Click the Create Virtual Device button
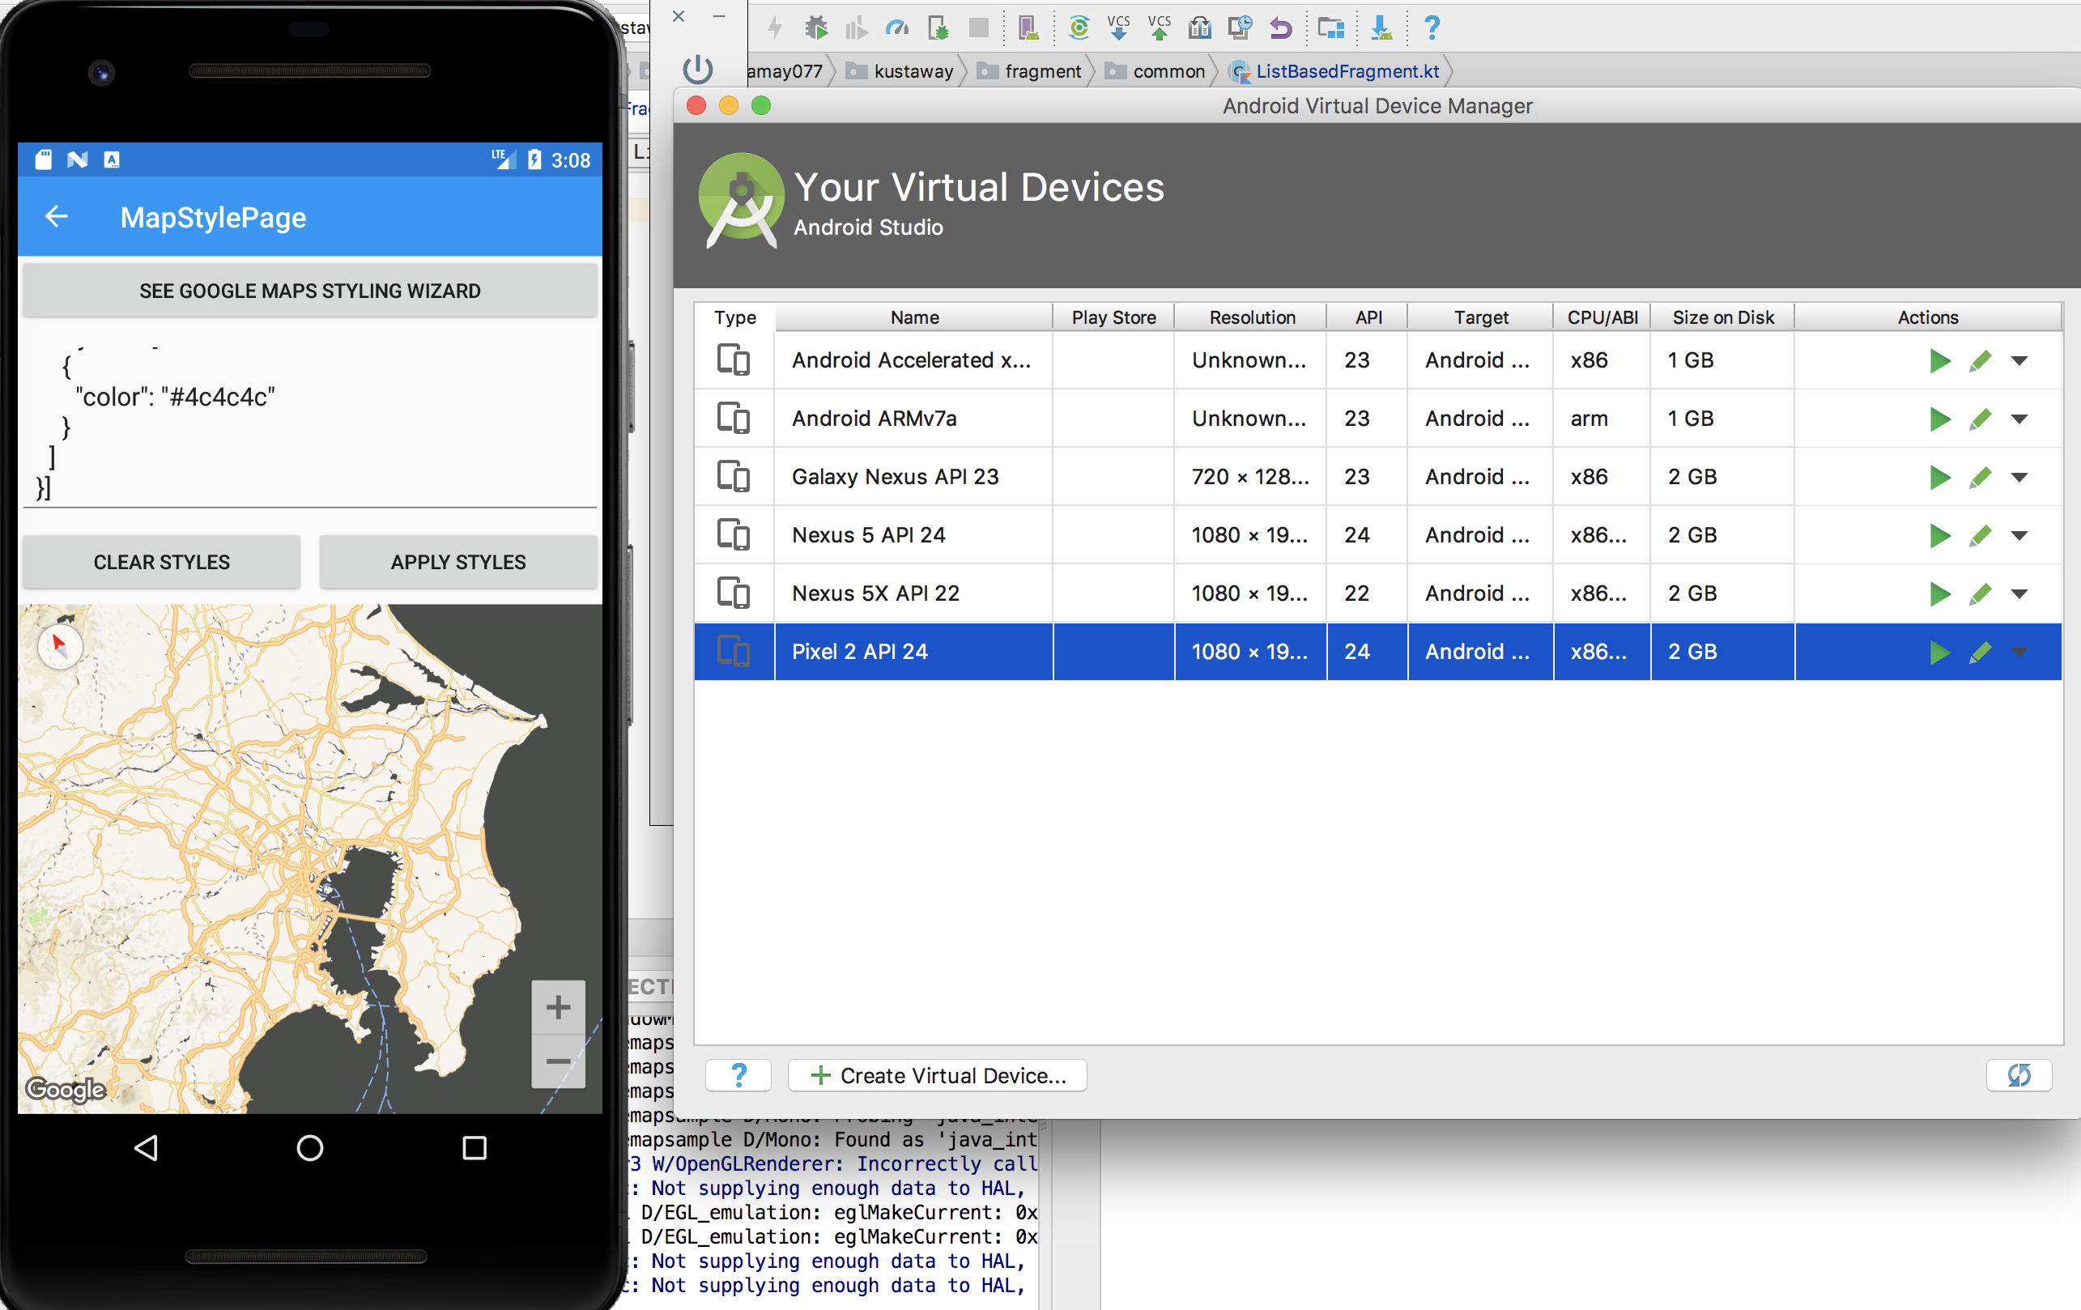This screenshot has width=2081, height=1310. (937, 1075)
